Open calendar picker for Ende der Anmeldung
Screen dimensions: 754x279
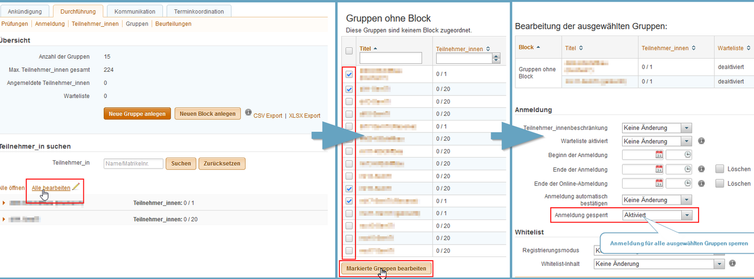pyautogui.click(x=659, y=169)
